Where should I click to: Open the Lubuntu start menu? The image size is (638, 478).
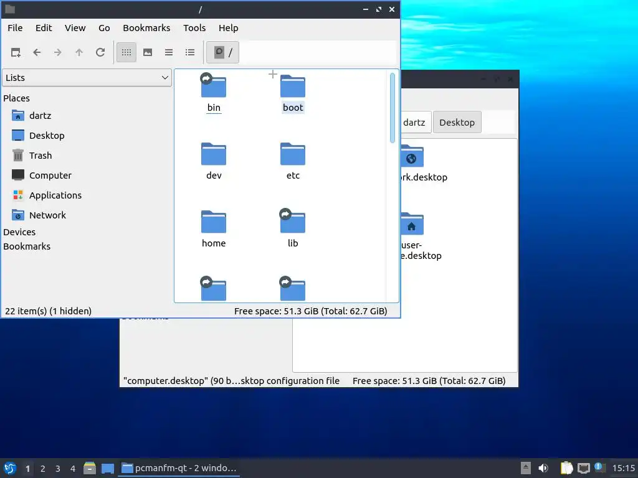coord(10,468)
